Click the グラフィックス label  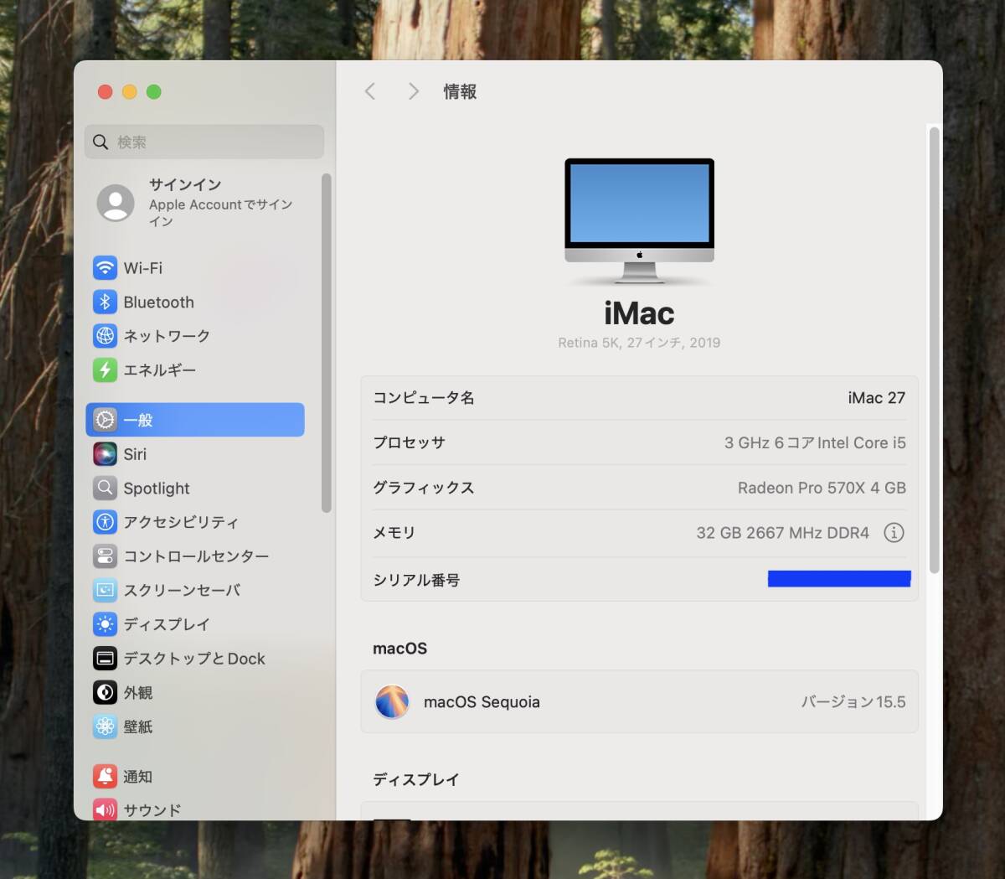click(424, 488)
